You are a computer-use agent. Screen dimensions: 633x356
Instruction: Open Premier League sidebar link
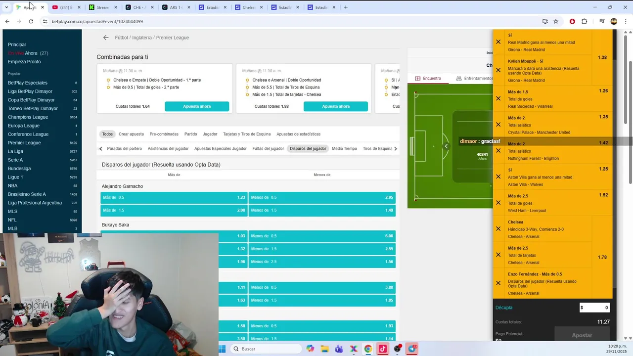coord(24,143)
